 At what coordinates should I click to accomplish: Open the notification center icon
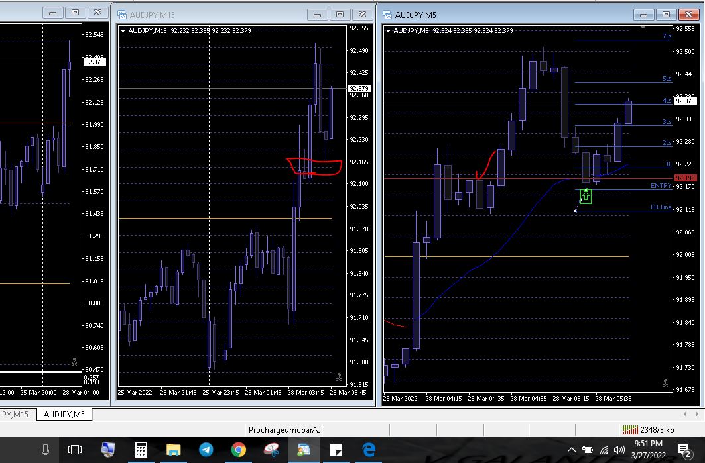pyautogui.click(x=684, y=450)
